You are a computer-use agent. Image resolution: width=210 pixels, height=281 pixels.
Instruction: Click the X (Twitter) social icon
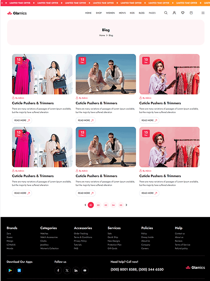coord(67,270)
